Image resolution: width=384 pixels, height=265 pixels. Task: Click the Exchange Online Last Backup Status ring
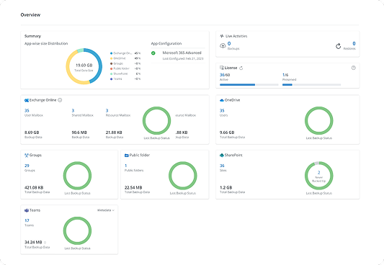157,121
